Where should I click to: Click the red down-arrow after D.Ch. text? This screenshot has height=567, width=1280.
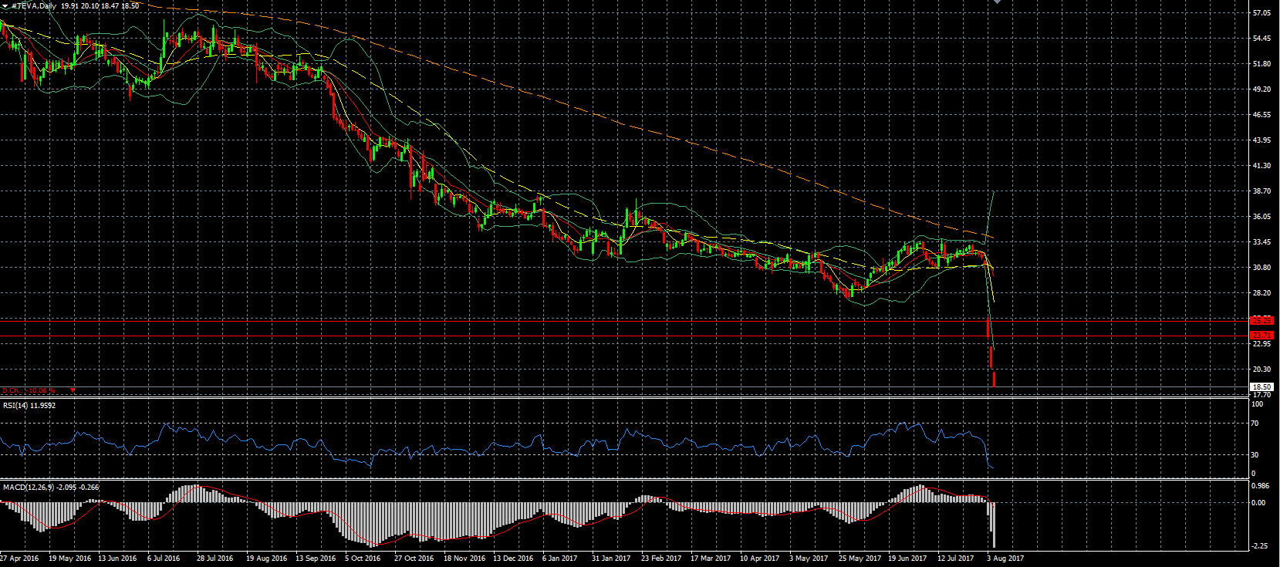(73, 391)
